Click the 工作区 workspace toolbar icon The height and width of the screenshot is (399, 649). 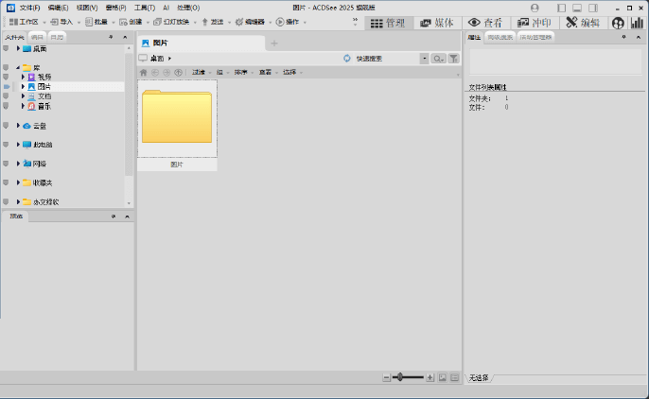coord(13,22)
